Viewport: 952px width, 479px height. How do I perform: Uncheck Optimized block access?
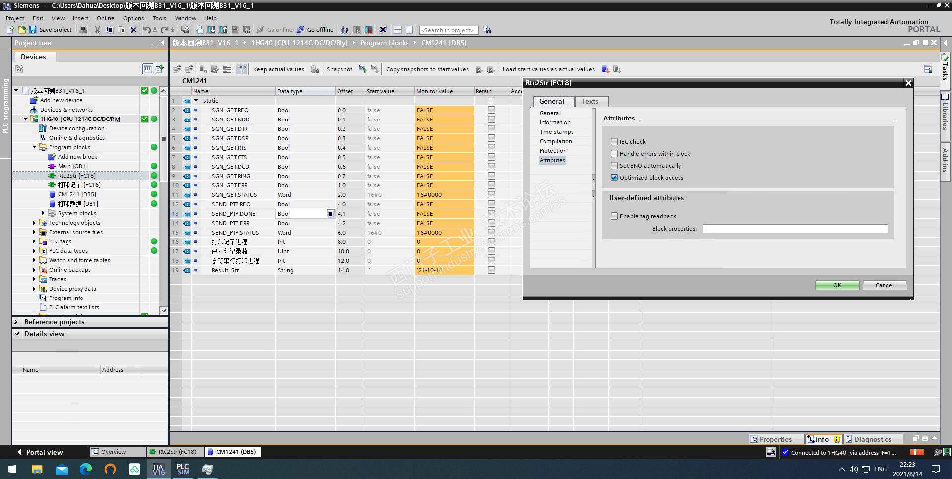coord(614,178)
